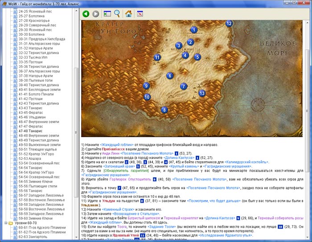Select 62-63 Зангартопь entry
312x242 pixels.
(33, 237)
